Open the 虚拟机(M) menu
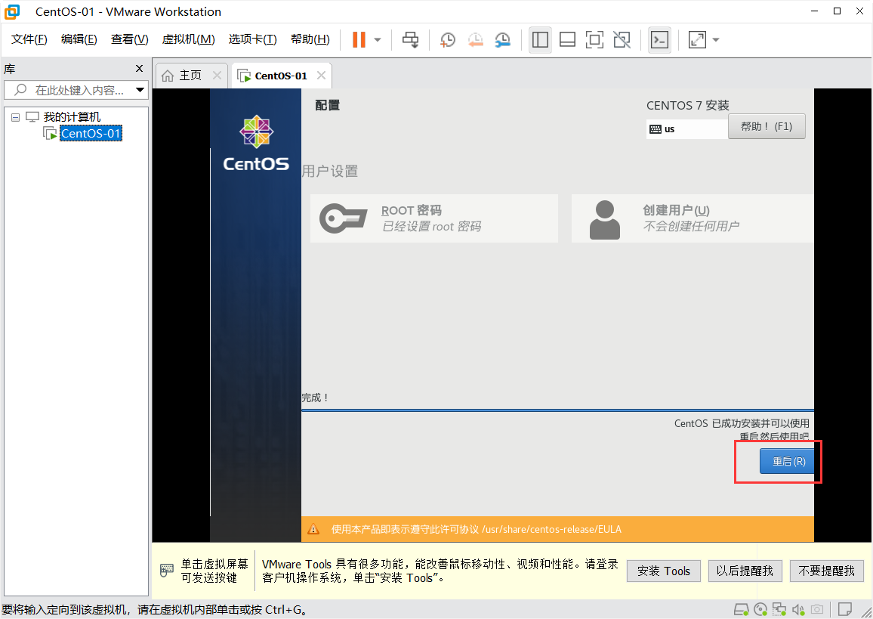Screen dimensions: 873x619 [188, 39]
